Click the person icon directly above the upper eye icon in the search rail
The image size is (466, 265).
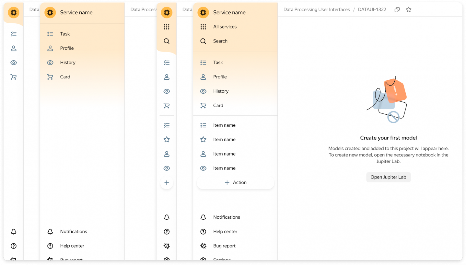coord(167,77)
